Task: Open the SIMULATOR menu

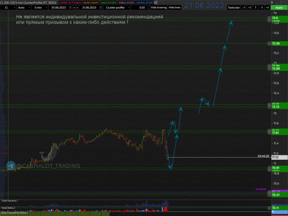Action: 126,3
